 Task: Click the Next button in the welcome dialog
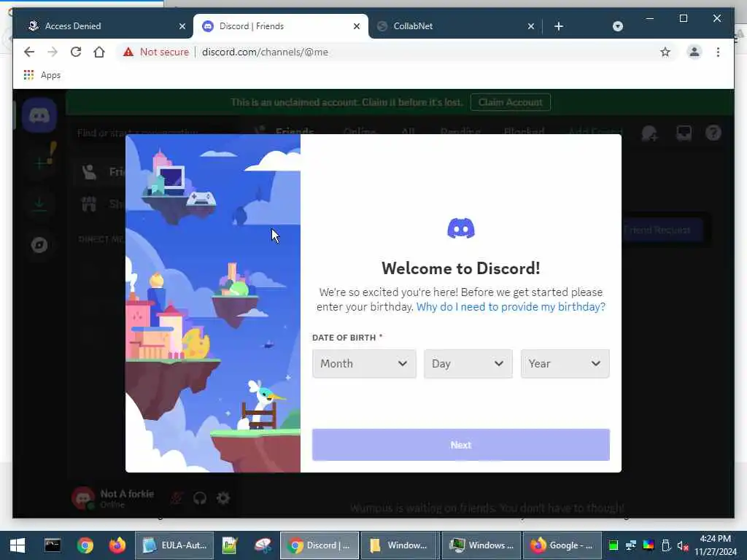(461, 445)
